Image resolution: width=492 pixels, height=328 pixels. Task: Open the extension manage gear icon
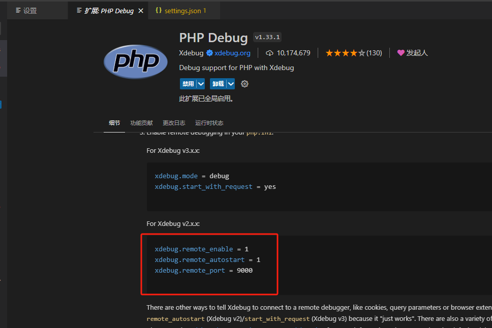tap(245, 84)
